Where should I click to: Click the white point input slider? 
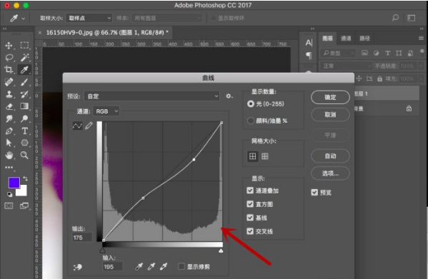[x=221, y=250]
